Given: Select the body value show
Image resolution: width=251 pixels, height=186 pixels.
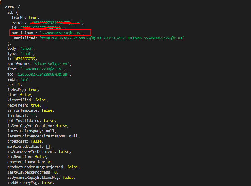Looking at the screenshot, I should (27, 48).
